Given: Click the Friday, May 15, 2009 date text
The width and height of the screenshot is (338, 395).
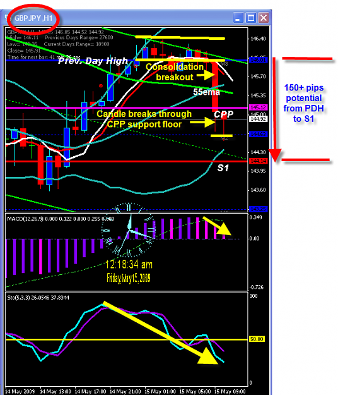Looking at the screenshot, I should [129, 278].
